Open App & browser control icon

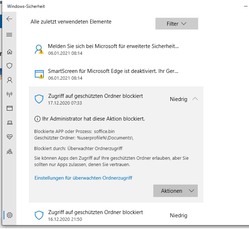pyautogui.click(x=10, y=108)
